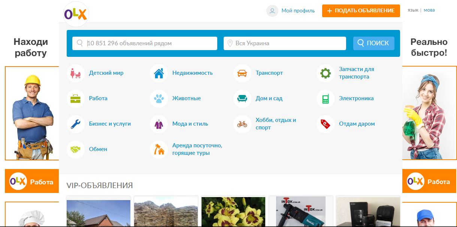Click the Животные paw icon
457x227 pixels.
159,99
